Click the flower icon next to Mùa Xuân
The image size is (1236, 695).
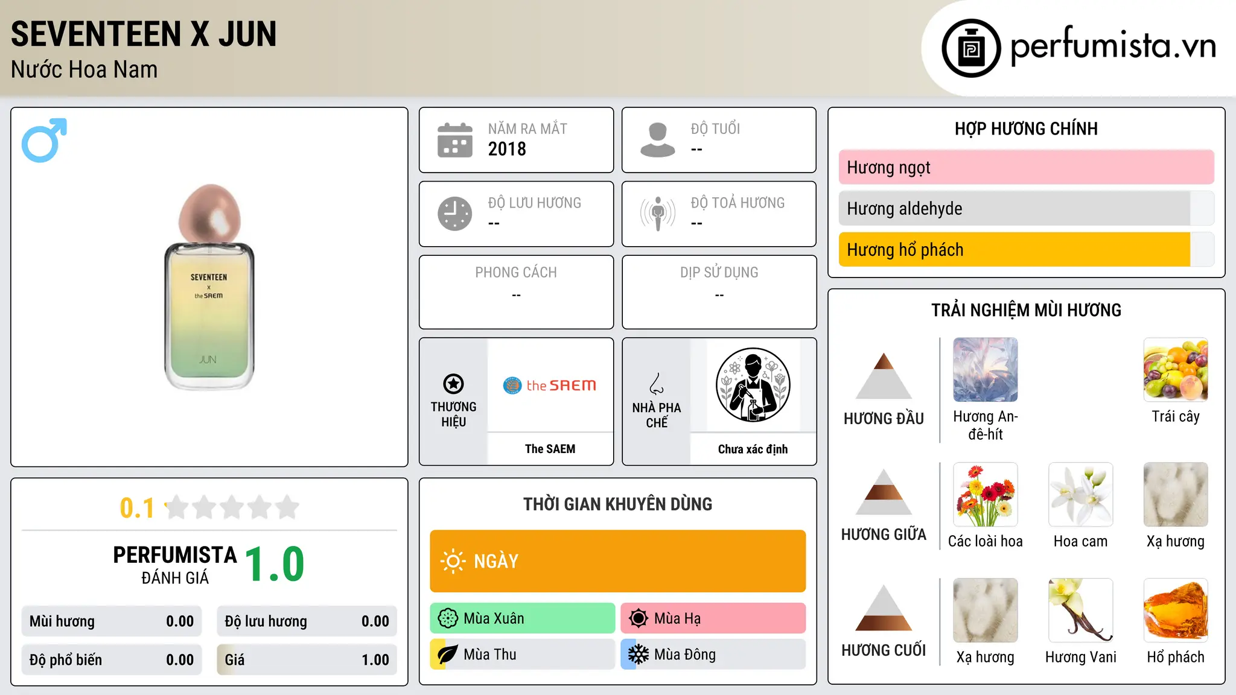pyautogui.click(x=448, y=618)
